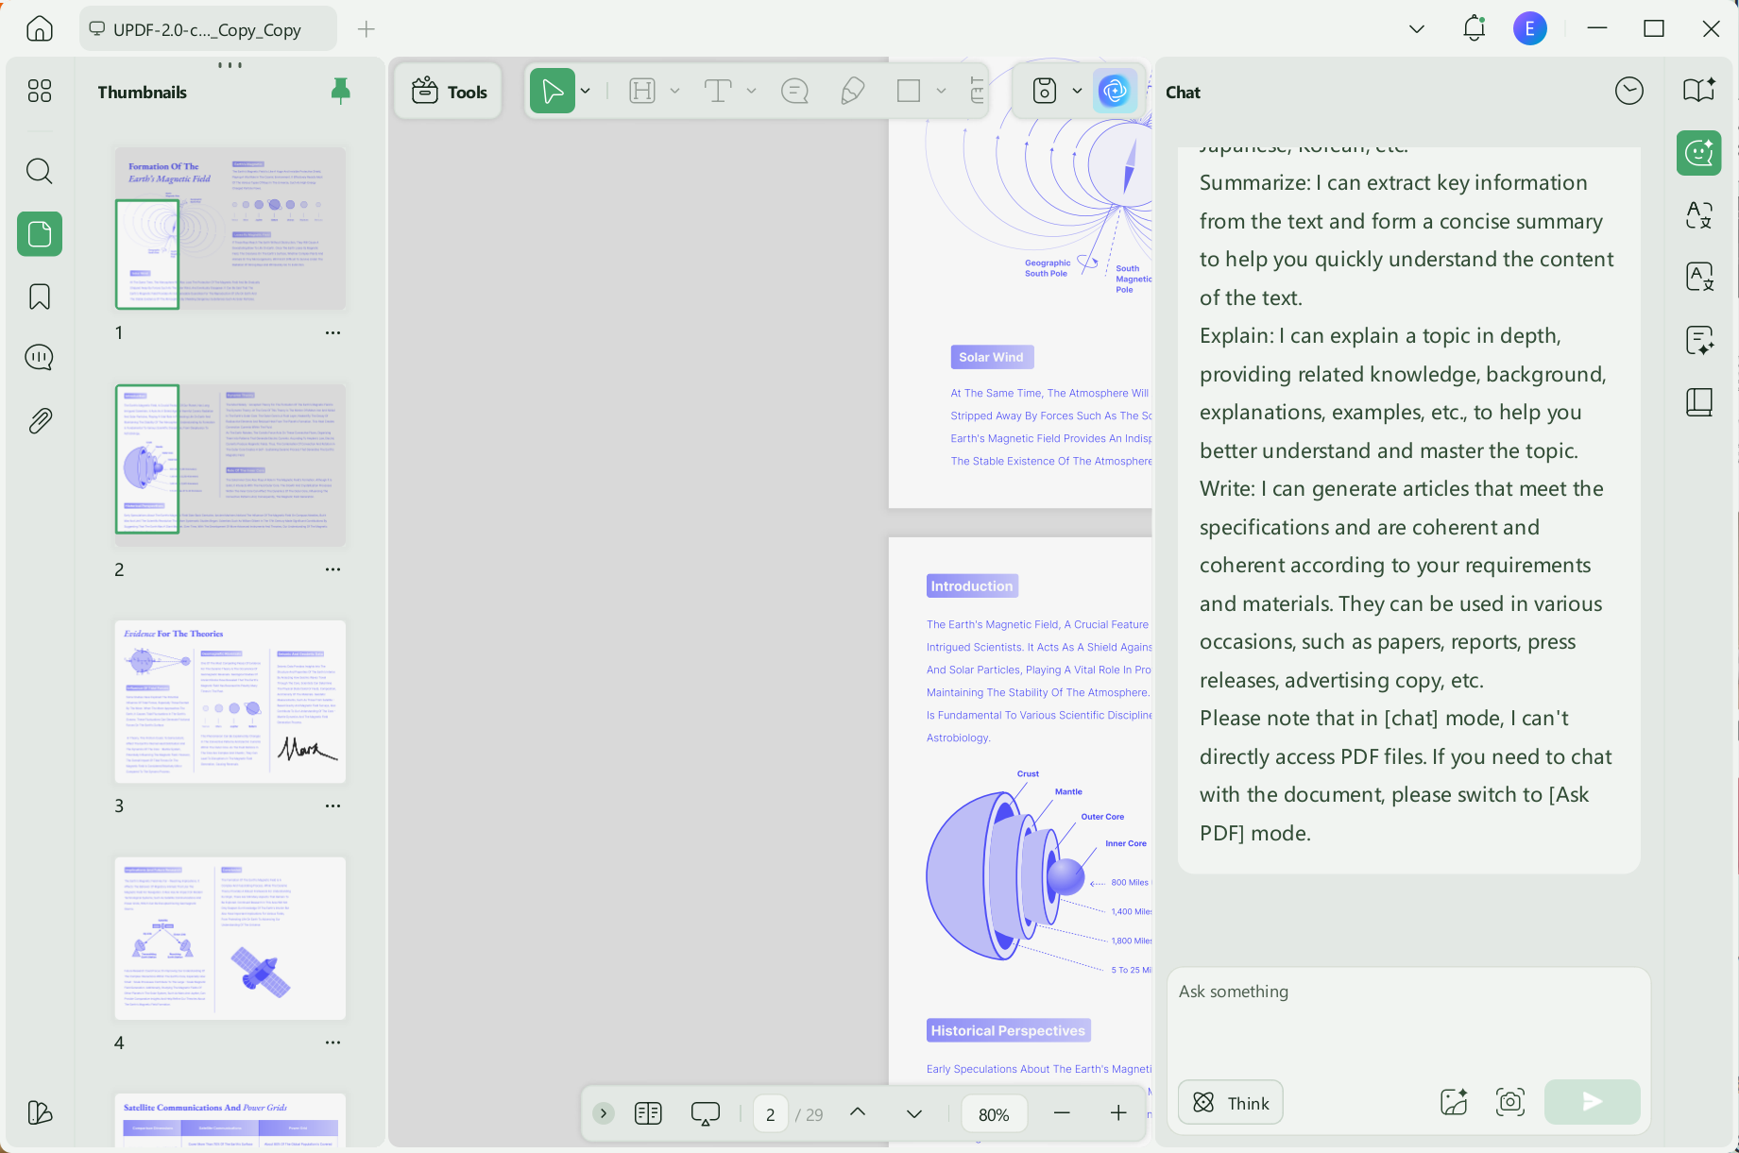Screen dimensions: 1739x1153
Task: Open the bookmarks panel icon
Action: point(40,297)
